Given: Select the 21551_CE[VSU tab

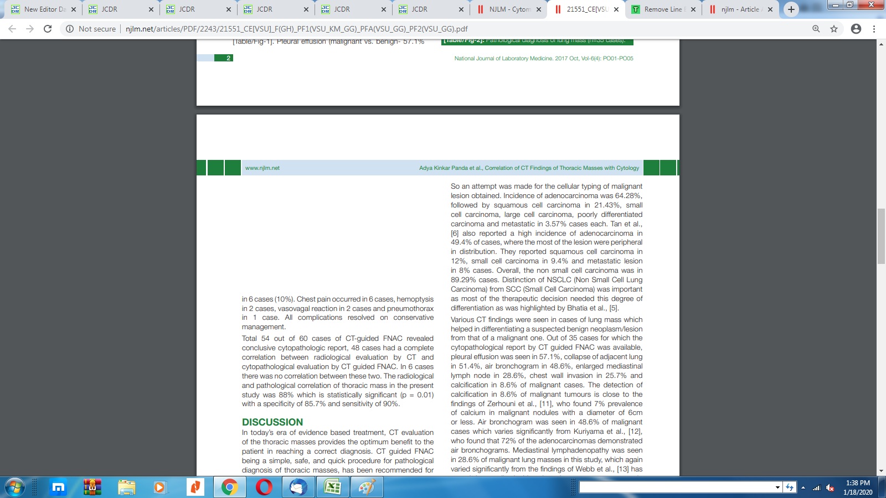Looking at the screenshot, I should tap(586, 9).
